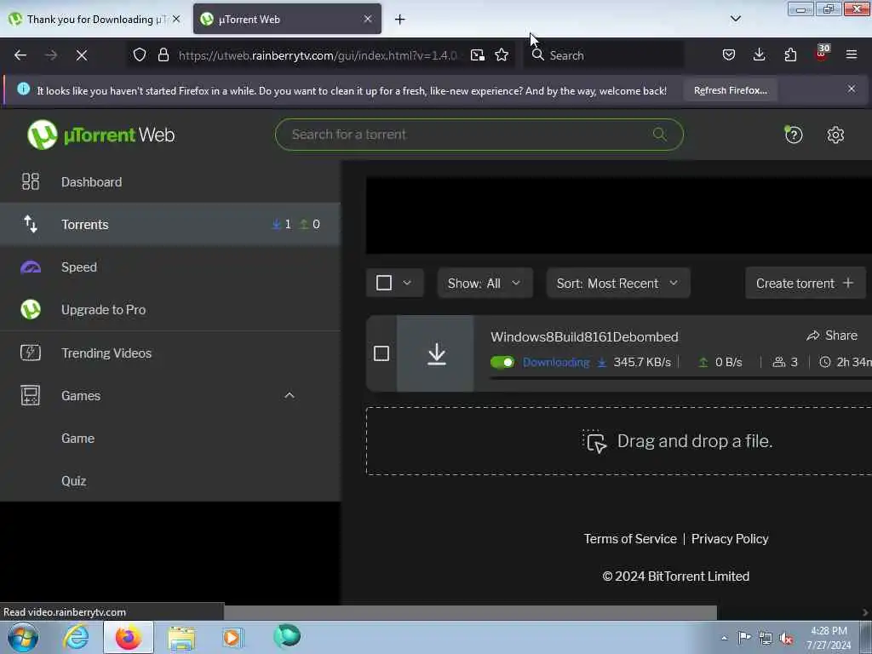Click the Dashboard grid icon
Viewport: 872px width, 654px height.
pos(31,182)
